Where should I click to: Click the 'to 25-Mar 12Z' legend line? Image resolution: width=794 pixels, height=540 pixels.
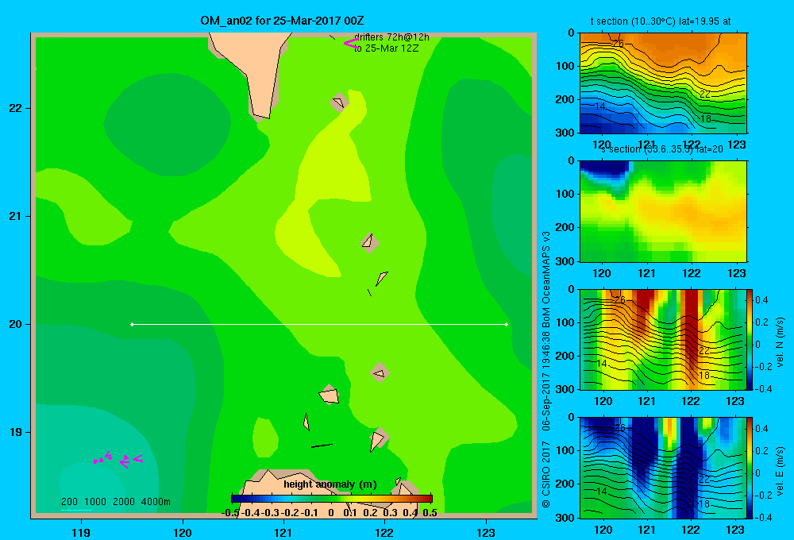pos(387,48)
